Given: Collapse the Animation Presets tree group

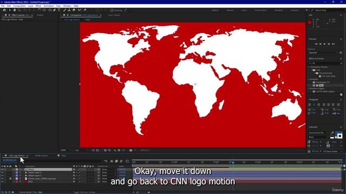Looking at the screenshot, I should tap(309, 67).
